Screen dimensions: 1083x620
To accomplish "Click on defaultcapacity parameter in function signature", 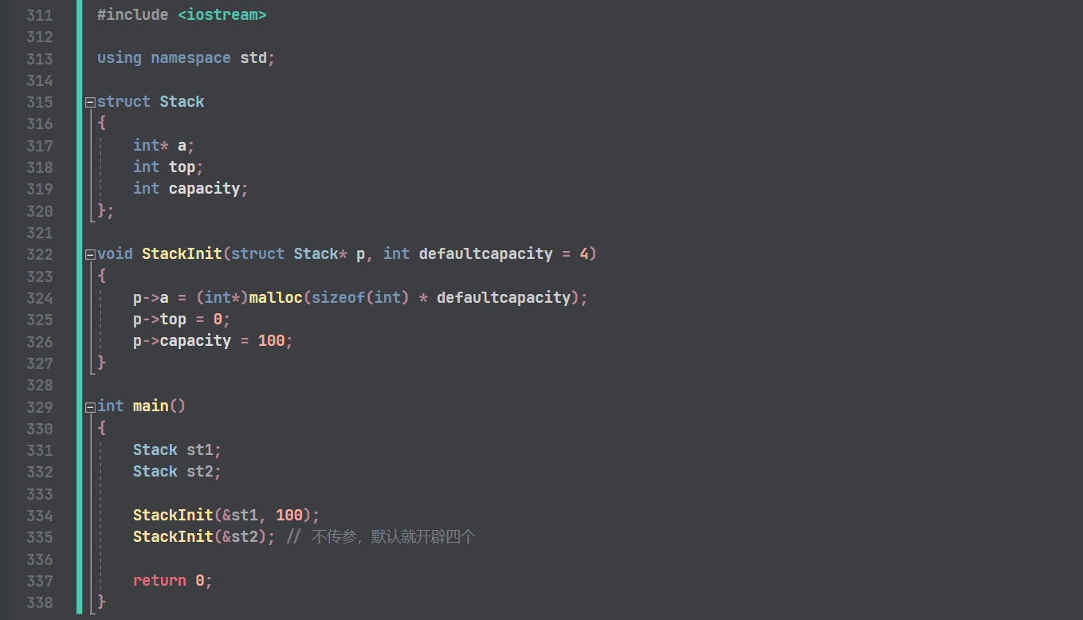I will tap(485, 253).
